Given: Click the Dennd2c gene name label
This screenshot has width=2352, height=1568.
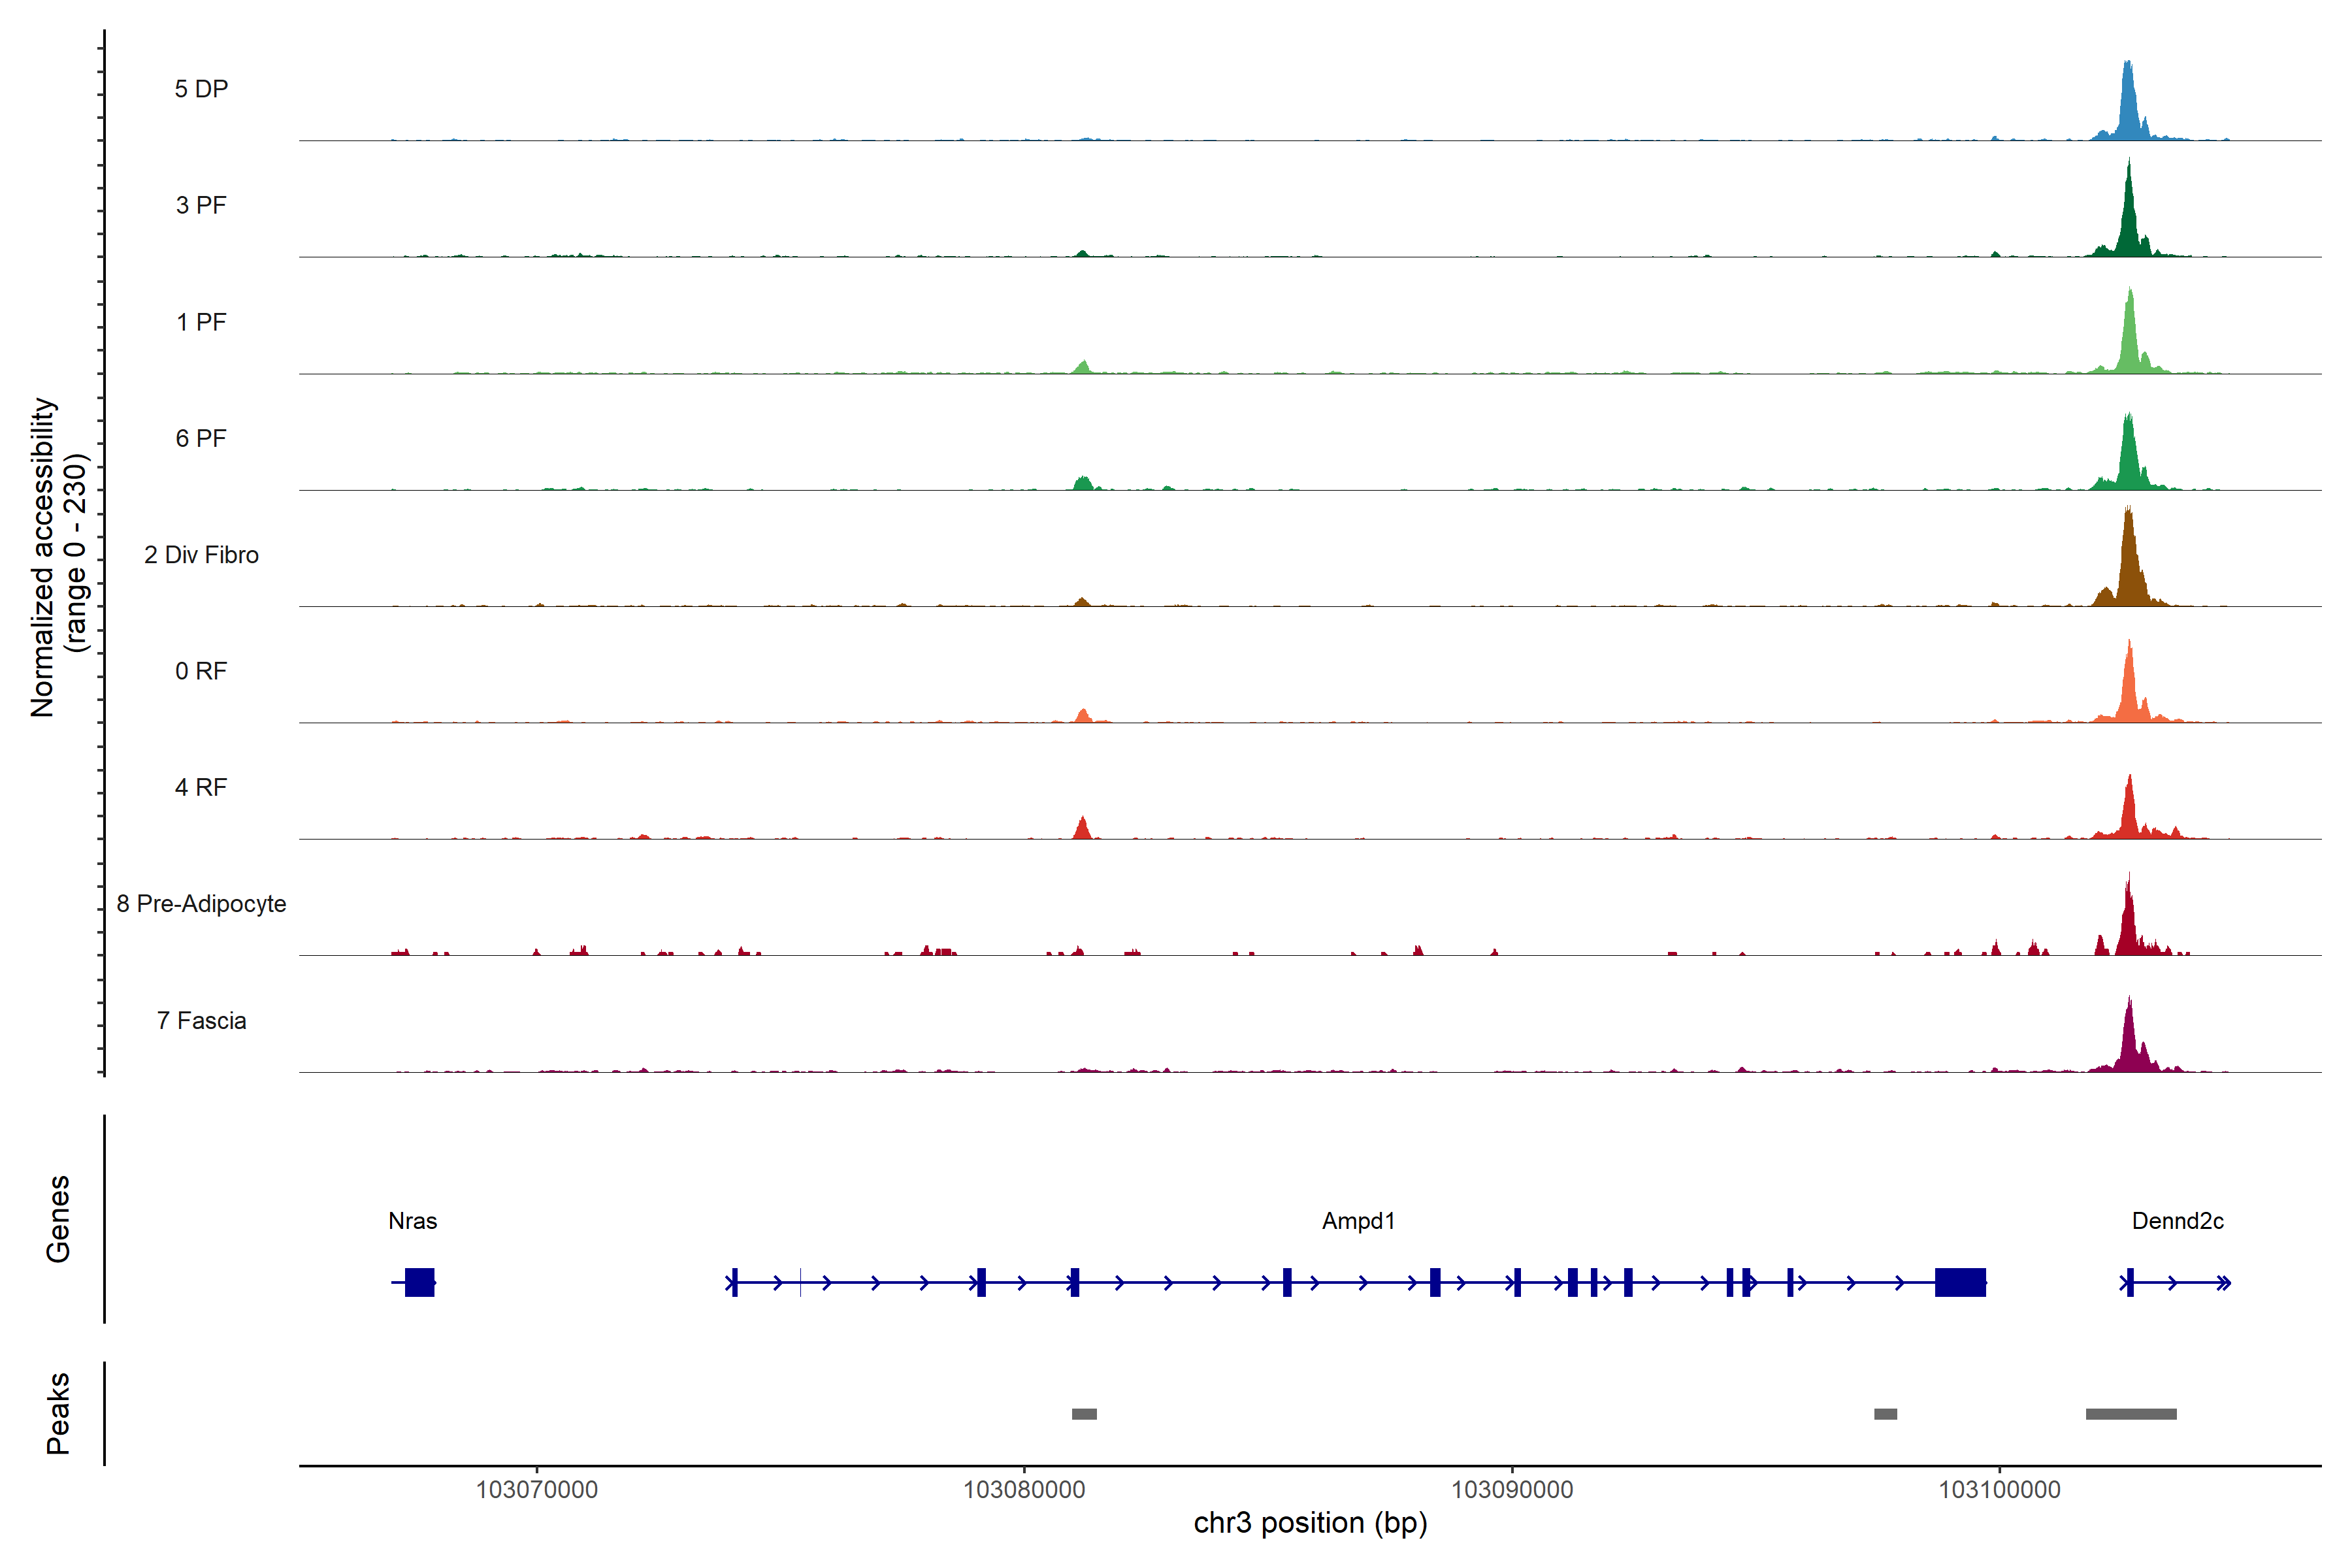Looking at the screenshot, I should tap(2177, 1221).
